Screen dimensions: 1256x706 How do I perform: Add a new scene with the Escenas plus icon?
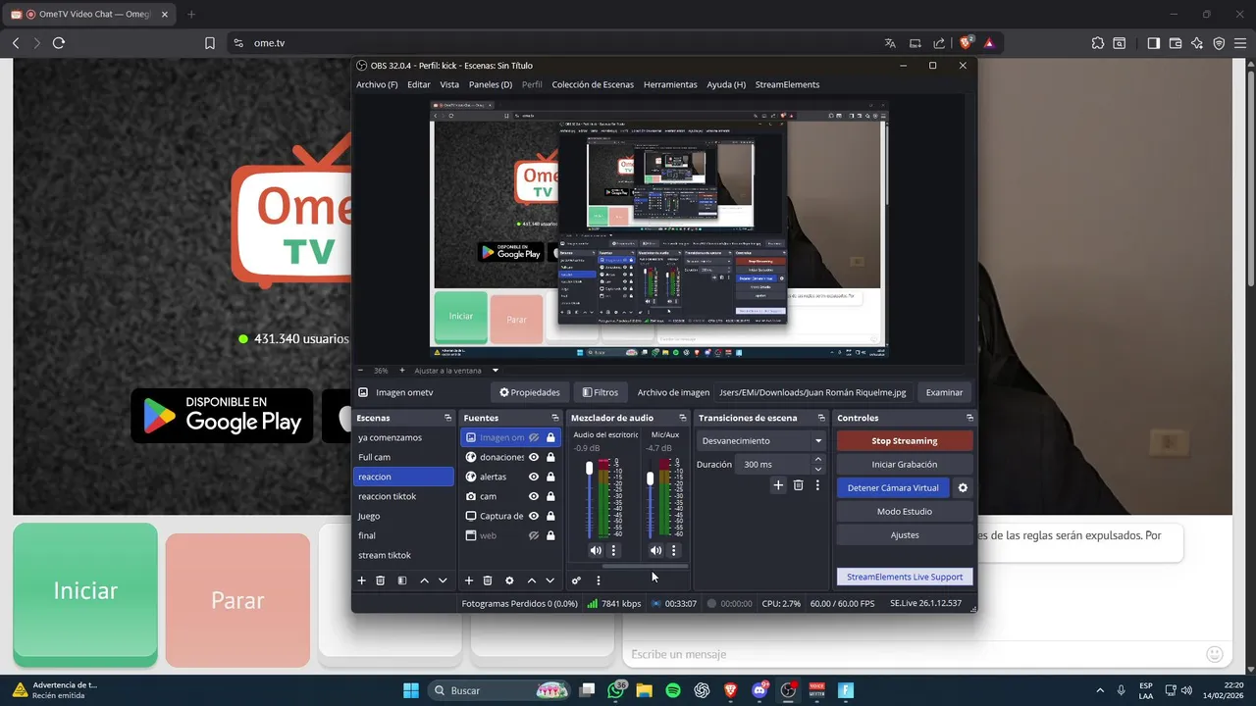(361, 580)
